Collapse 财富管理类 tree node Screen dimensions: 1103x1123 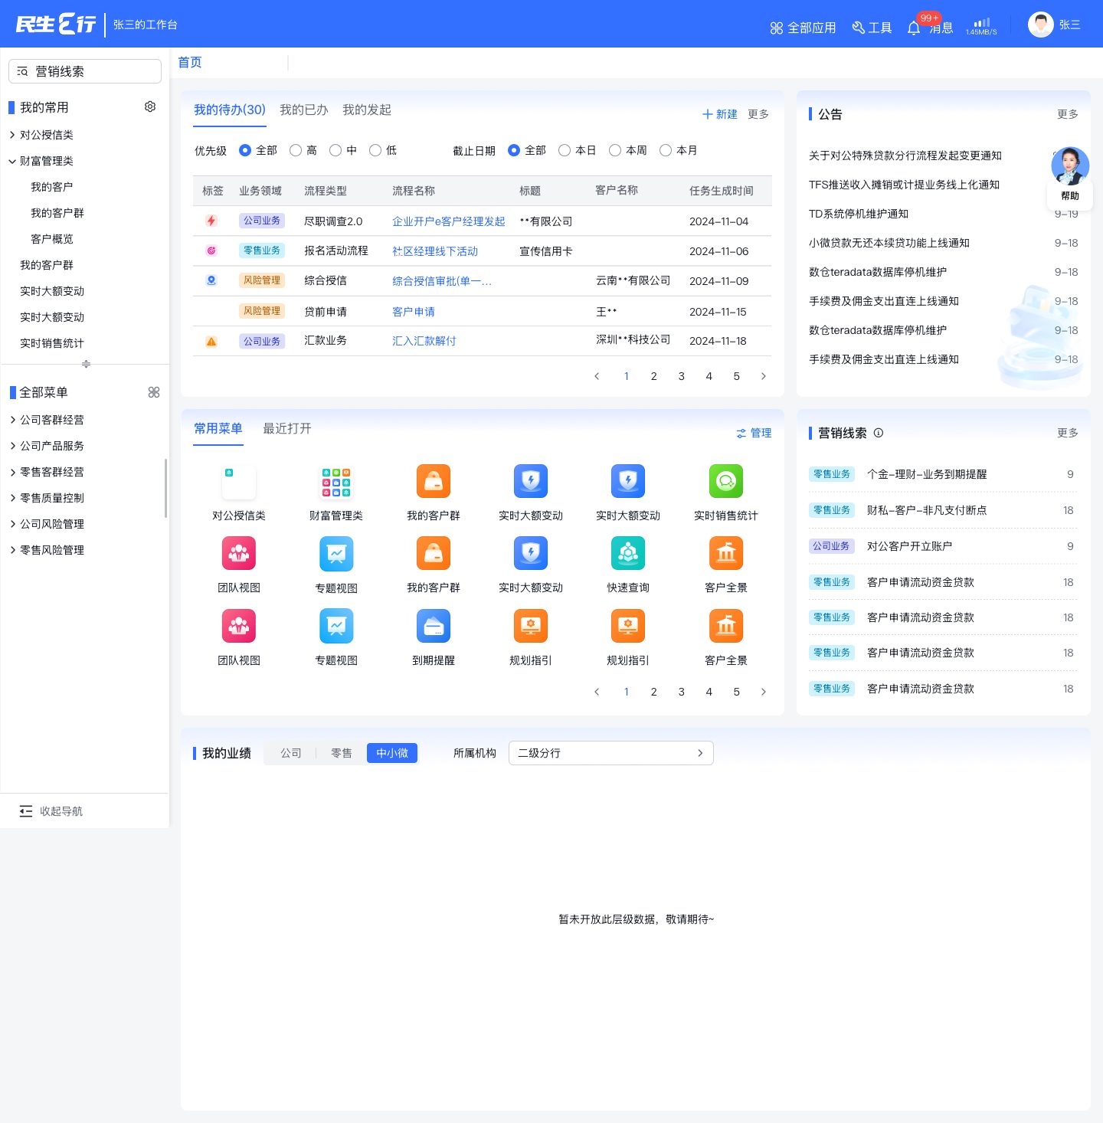12,161
